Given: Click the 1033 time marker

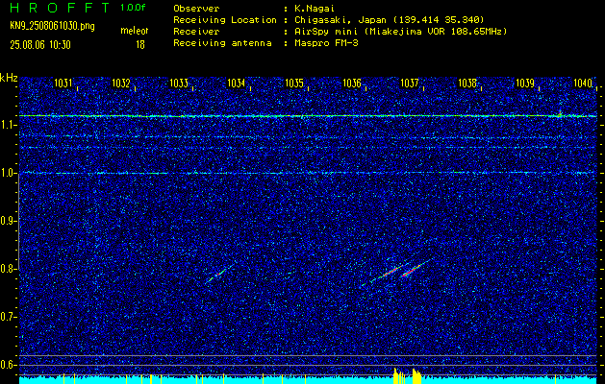Looking at the screenshot, I should (179, 83).
